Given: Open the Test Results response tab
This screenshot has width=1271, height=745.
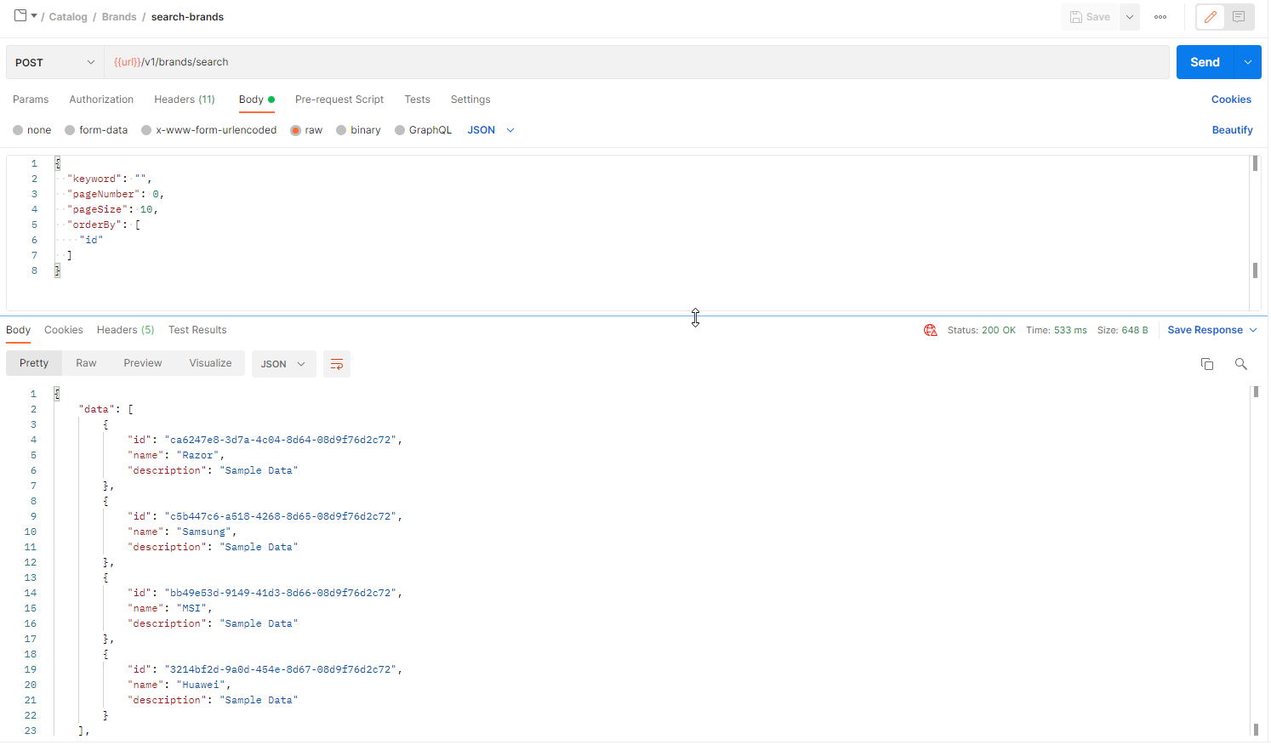Looking at the screenshot, I should (x=197, y=330).
